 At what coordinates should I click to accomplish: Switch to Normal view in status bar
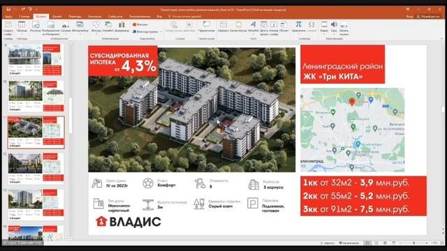[x=368, y=243]
